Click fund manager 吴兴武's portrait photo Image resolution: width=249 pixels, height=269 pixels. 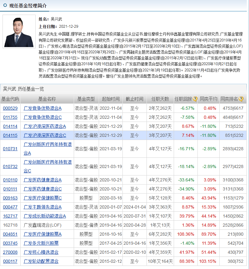click(x=19, y=31)
